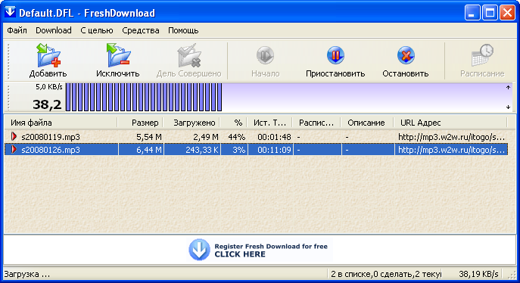Click the 38,2 current speed readout
The width and height of the screenshot is (520, 283).
click(47, 104)
